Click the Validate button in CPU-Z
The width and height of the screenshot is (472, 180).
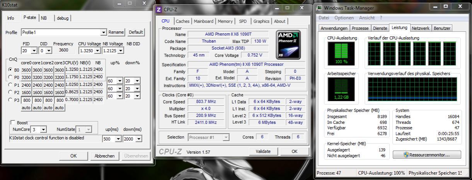[263, 151]
